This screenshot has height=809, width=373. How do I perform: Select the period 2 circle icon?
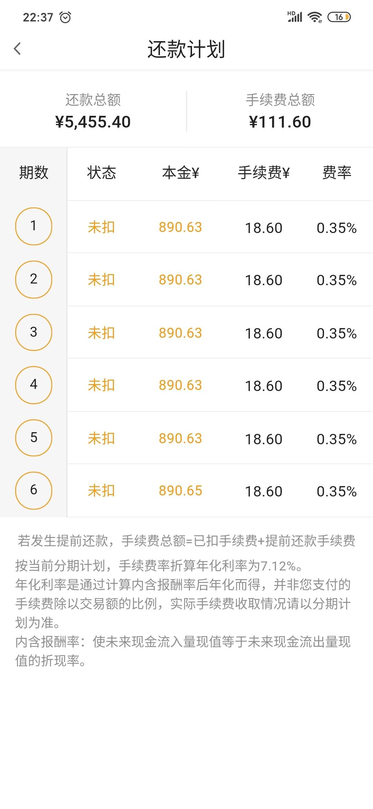[34, 279]
